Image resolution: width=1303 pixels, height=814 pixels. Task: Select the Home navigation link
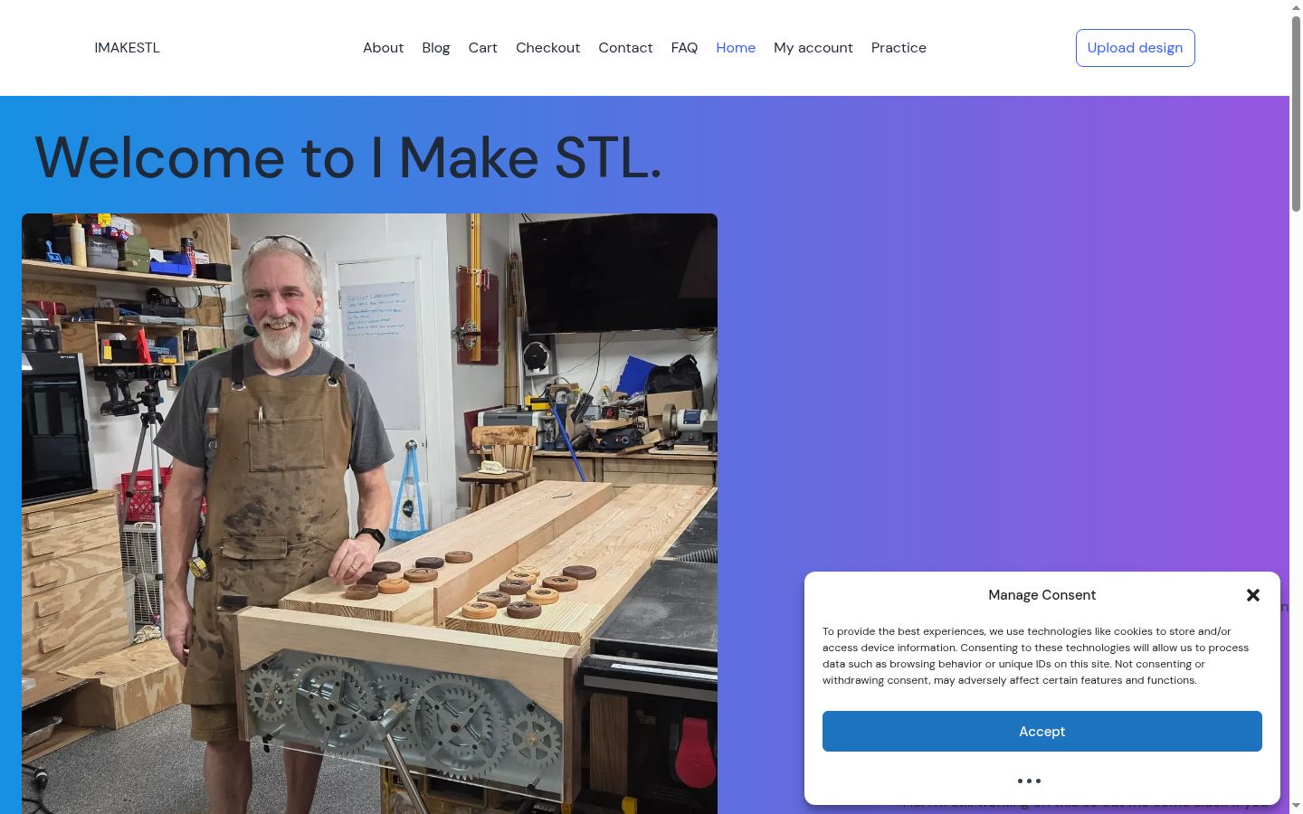coord(736,48)
